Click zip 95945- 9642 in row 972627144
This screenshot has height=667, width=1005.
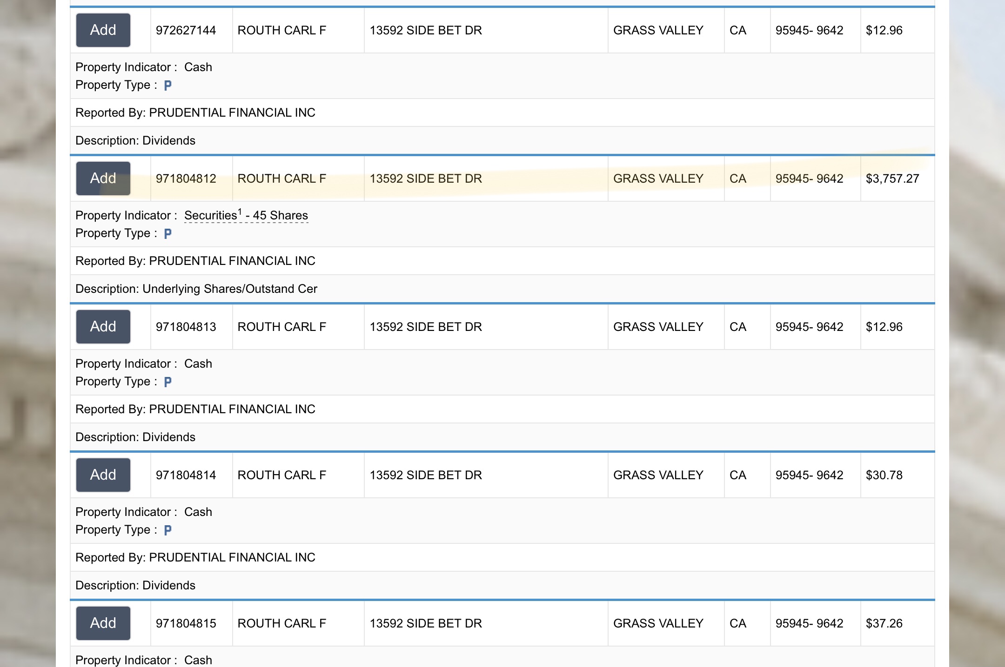[x=809, y=30]
